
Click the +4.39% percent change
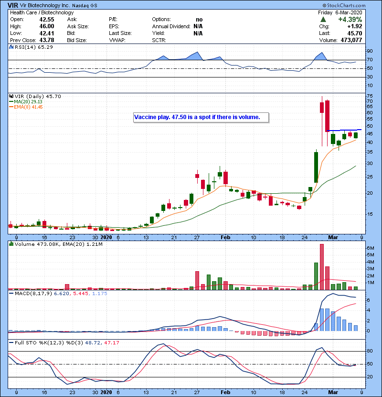(350, 20)
